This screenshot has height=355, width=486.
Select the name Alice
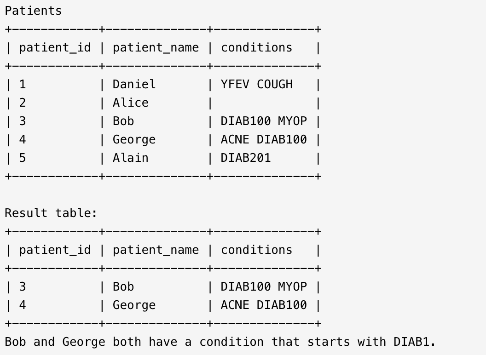131,103
